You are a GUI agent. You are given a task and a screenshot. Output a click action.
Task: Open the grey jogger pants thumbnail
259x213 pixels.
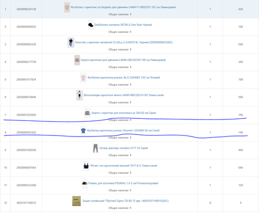coord(95,148)
